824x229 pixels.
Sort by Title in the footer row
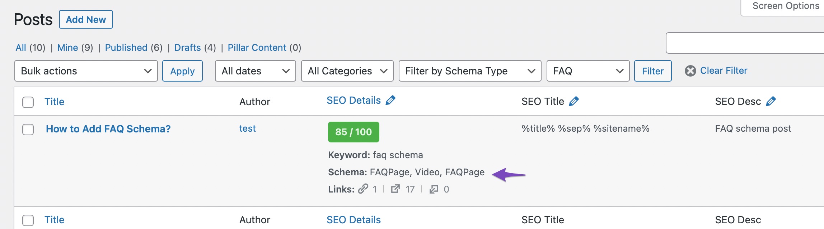click(54, 220)
